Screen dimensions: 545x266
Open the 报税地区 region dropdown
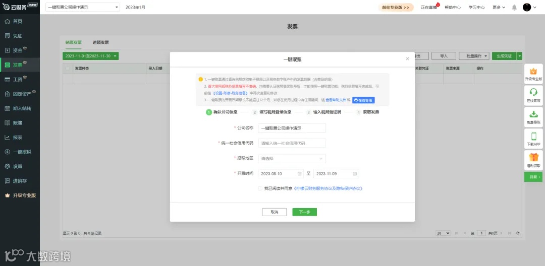click(292, 159)
